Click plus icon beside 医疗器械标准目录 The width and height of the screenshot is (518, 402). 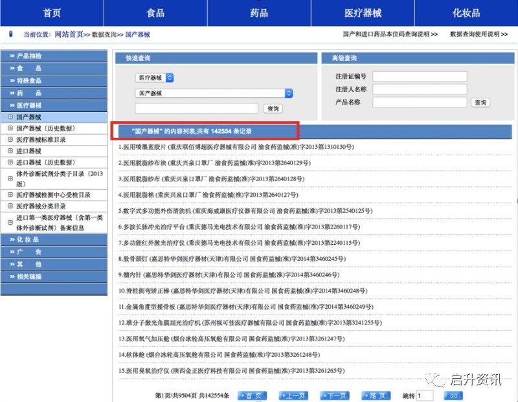pos(10,140)
